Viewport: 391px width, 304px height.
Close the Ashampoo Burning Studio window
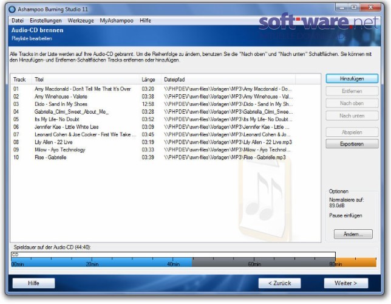(370, 8)
